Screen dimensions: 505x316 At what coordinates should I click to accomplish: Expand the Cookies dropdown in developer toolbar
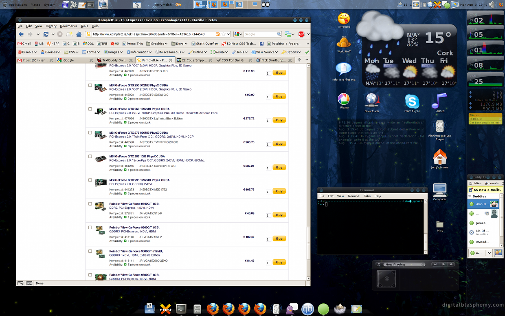point(50,52)
